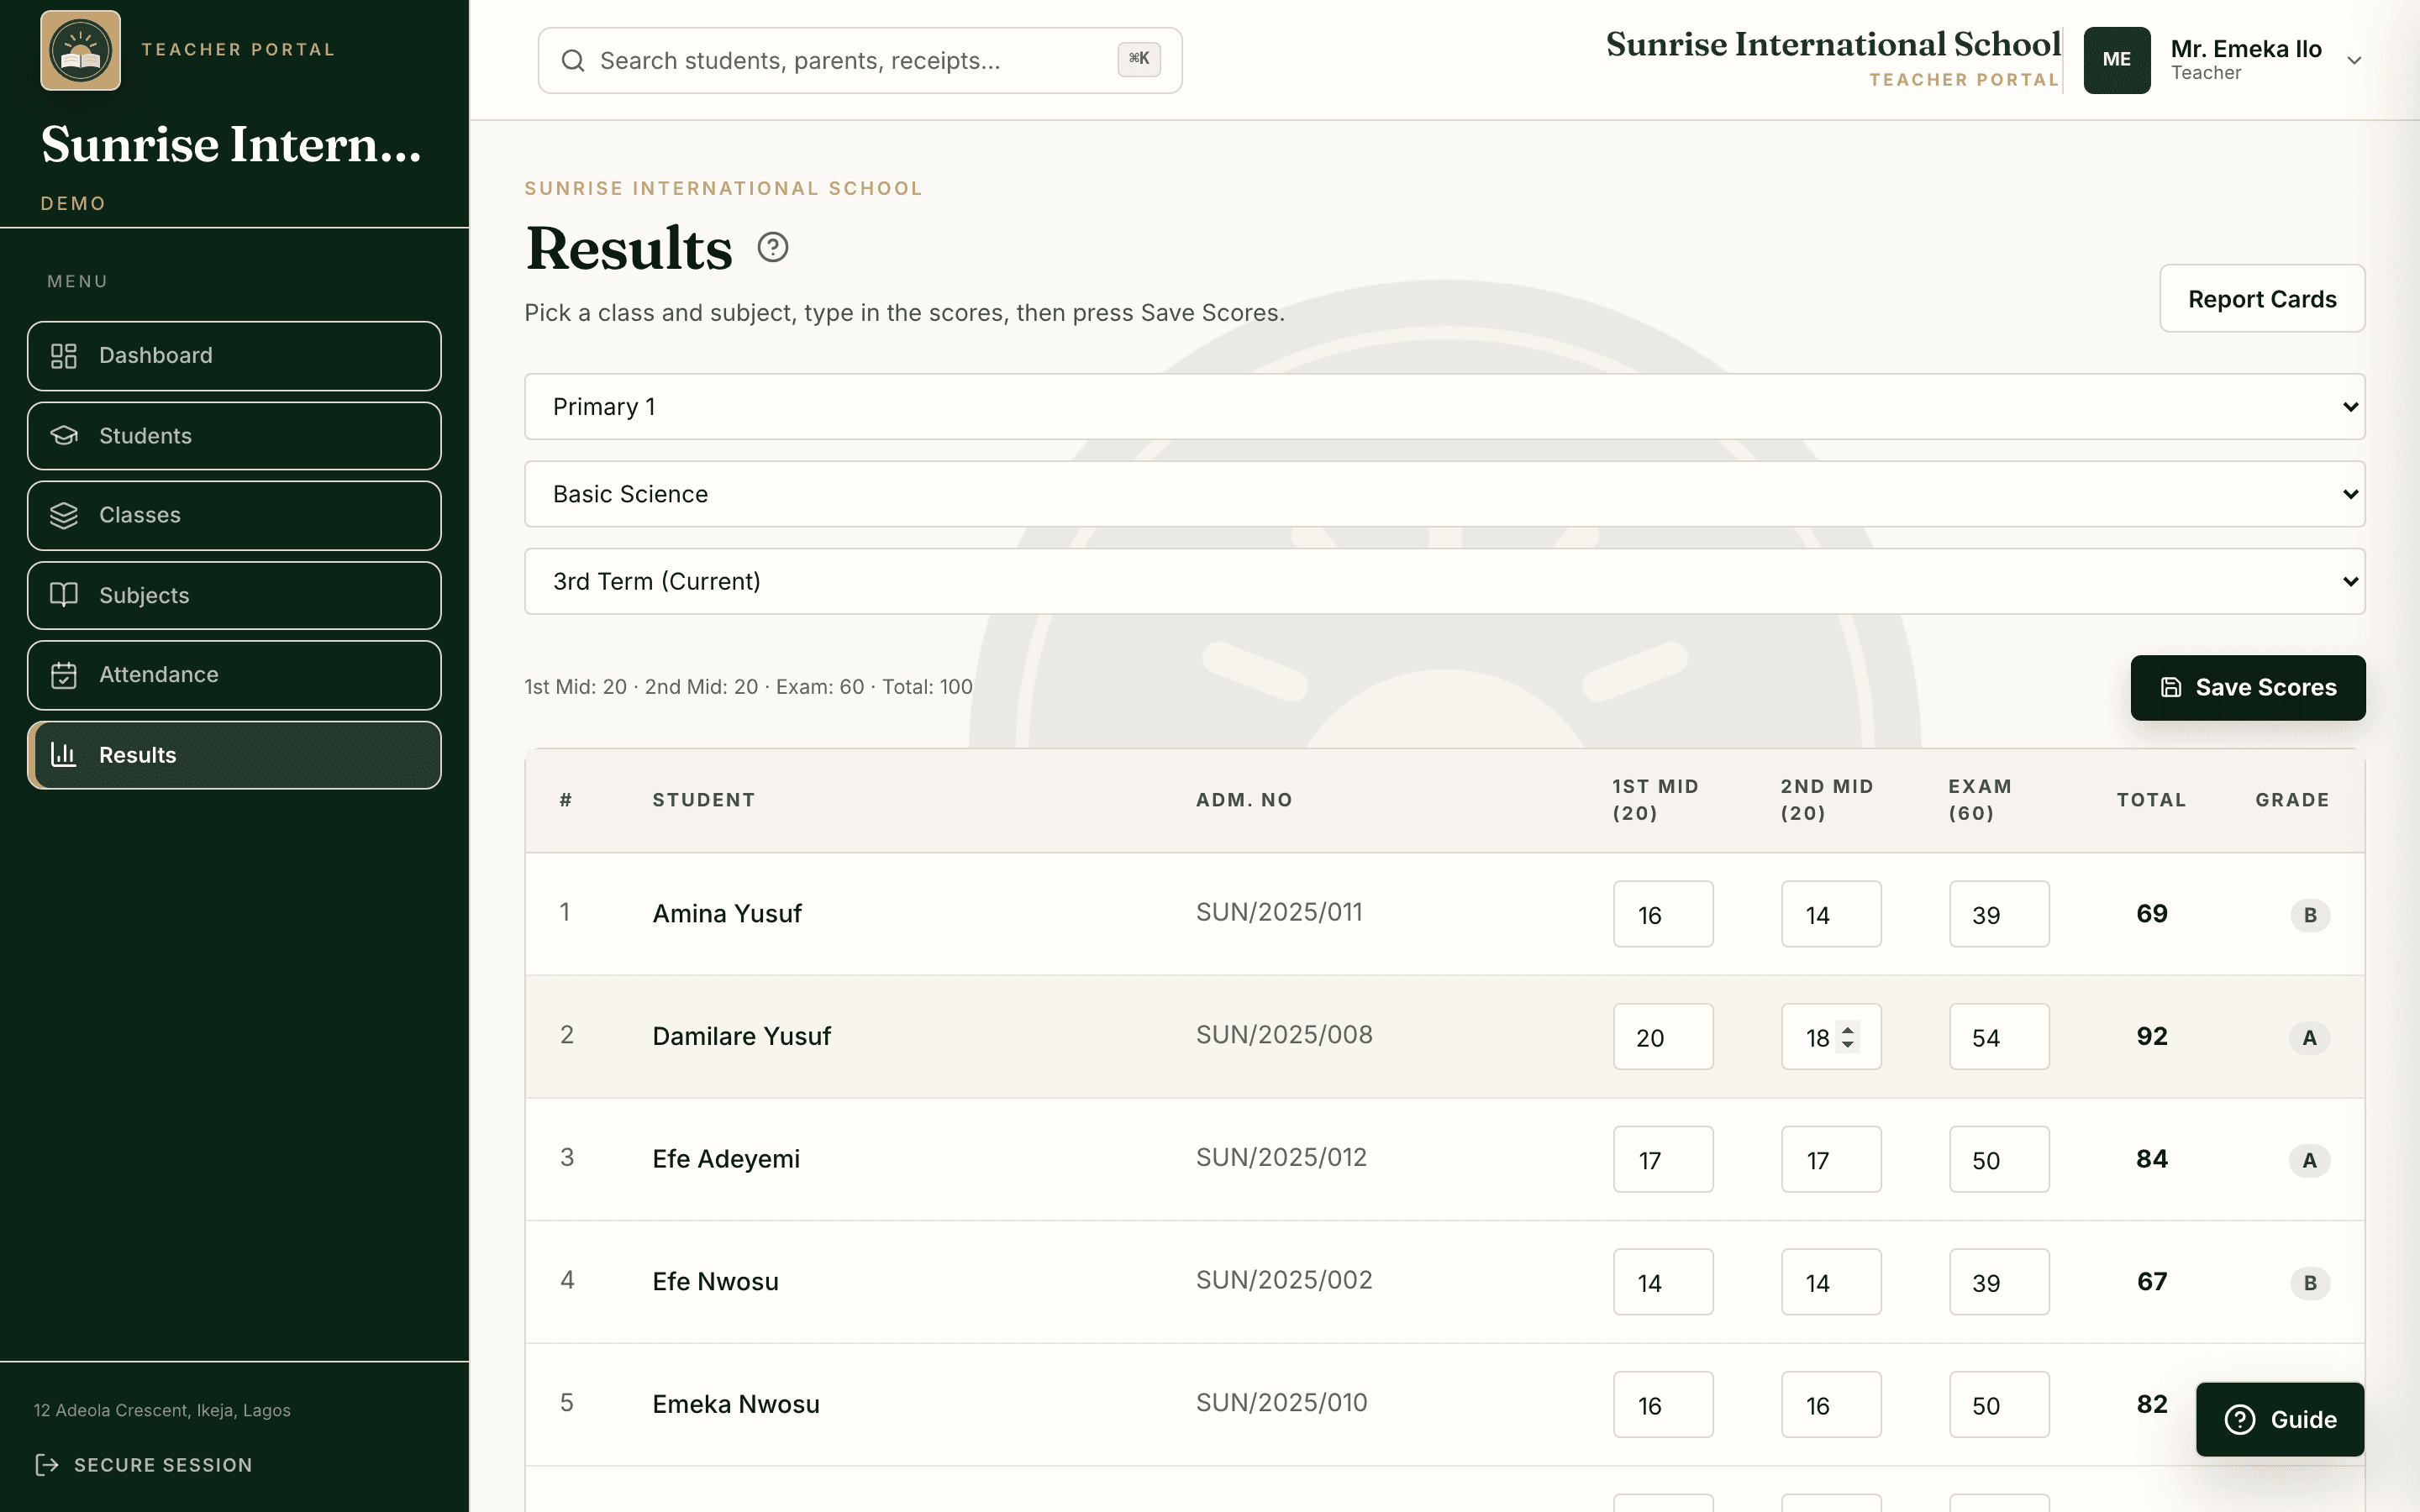This screenshot has height=1512, width=2420.
Task: Click the Dashboard grid icon in sidebar
Action: pos(64,356)
